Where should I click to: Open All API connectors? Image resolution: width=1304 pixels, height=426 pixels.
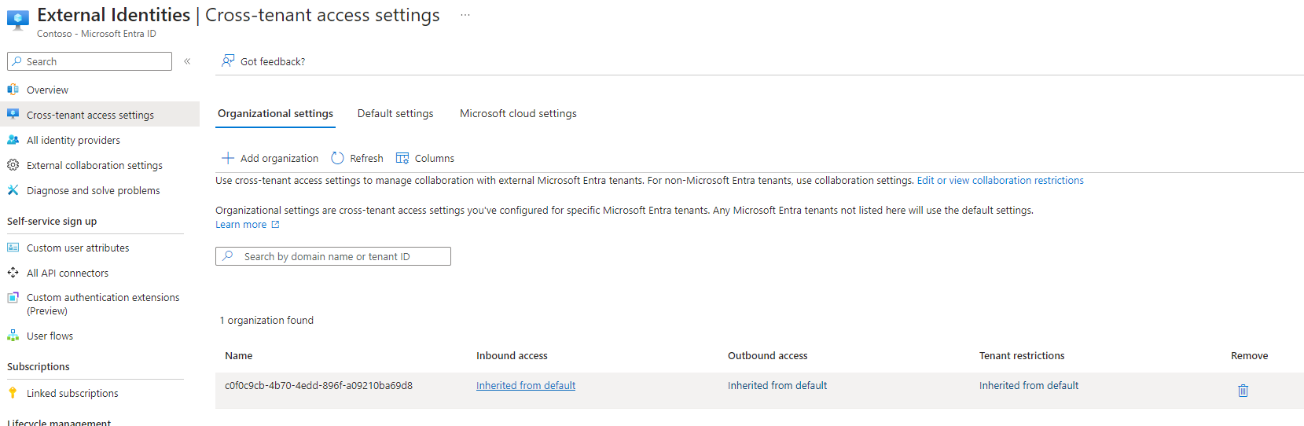[68, 273]
